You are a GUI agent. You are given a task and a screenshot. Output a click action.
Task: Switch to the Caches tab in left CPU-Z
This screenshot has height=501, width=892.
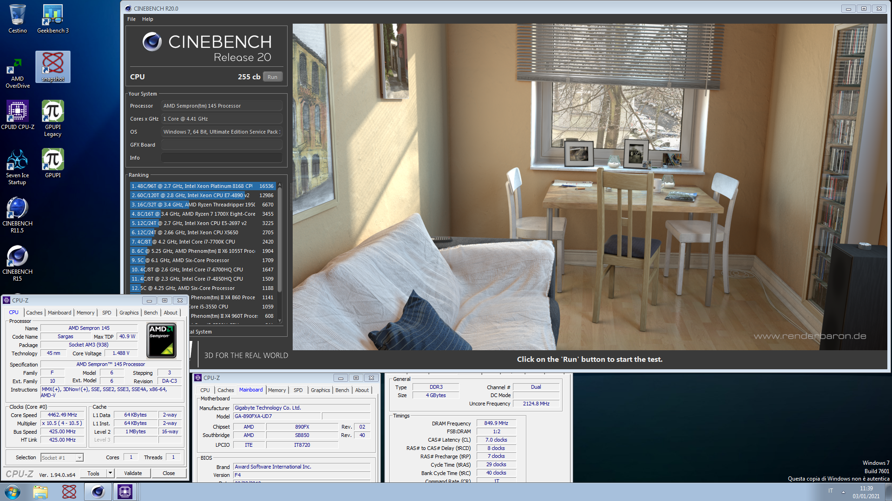(x=34, y=313)
